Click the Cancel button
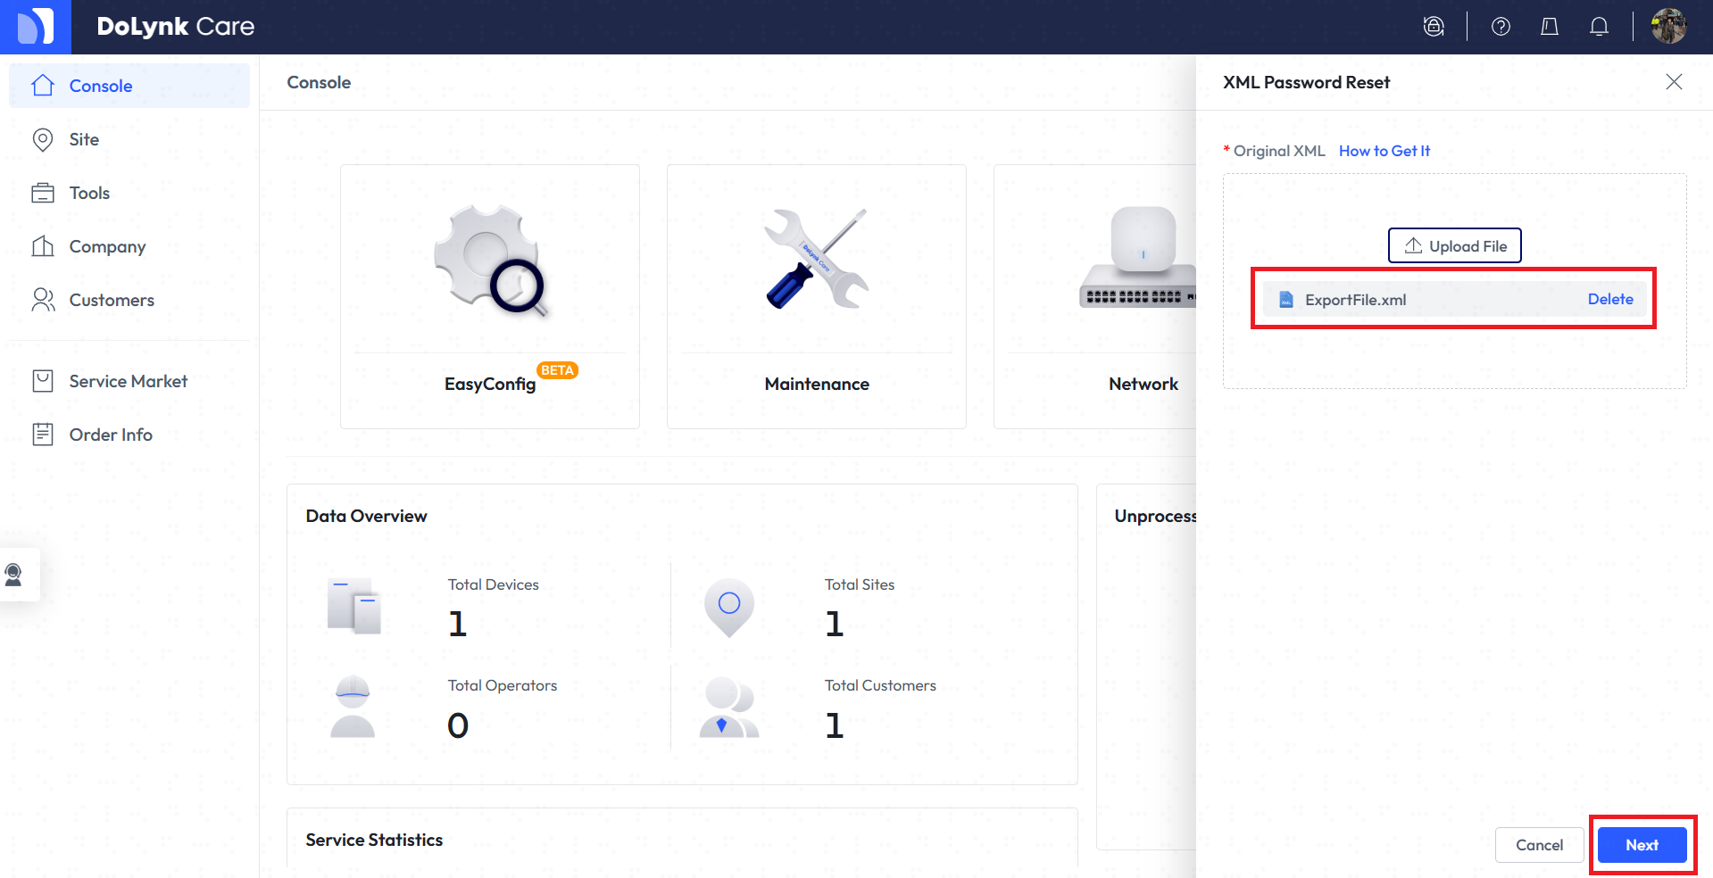 [1540, 845]
